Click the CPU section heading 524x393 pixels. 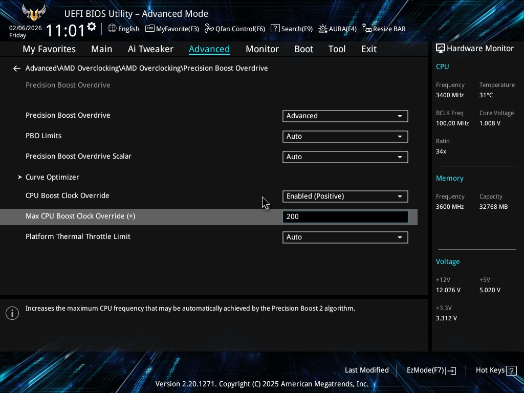[x=443, y=67]
